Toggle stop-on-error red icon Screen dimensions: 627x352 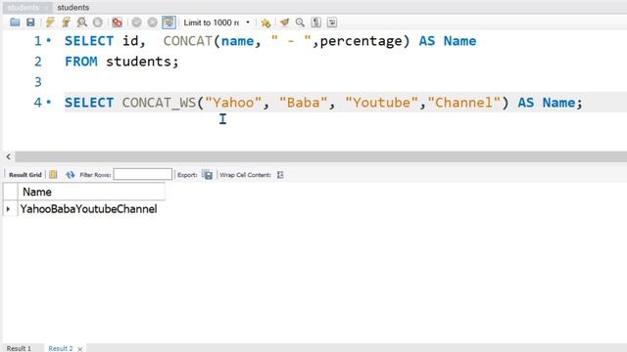pyautogui.click(x=117, y=22)
